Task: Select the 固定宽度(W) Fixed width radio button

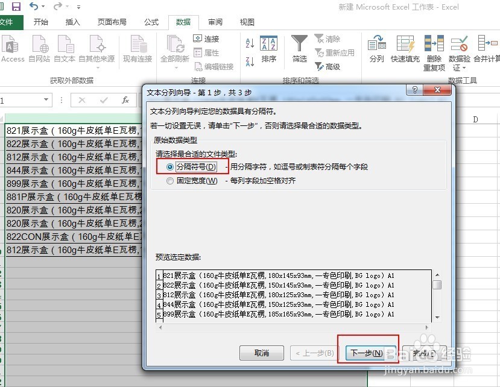Action: 170,181
